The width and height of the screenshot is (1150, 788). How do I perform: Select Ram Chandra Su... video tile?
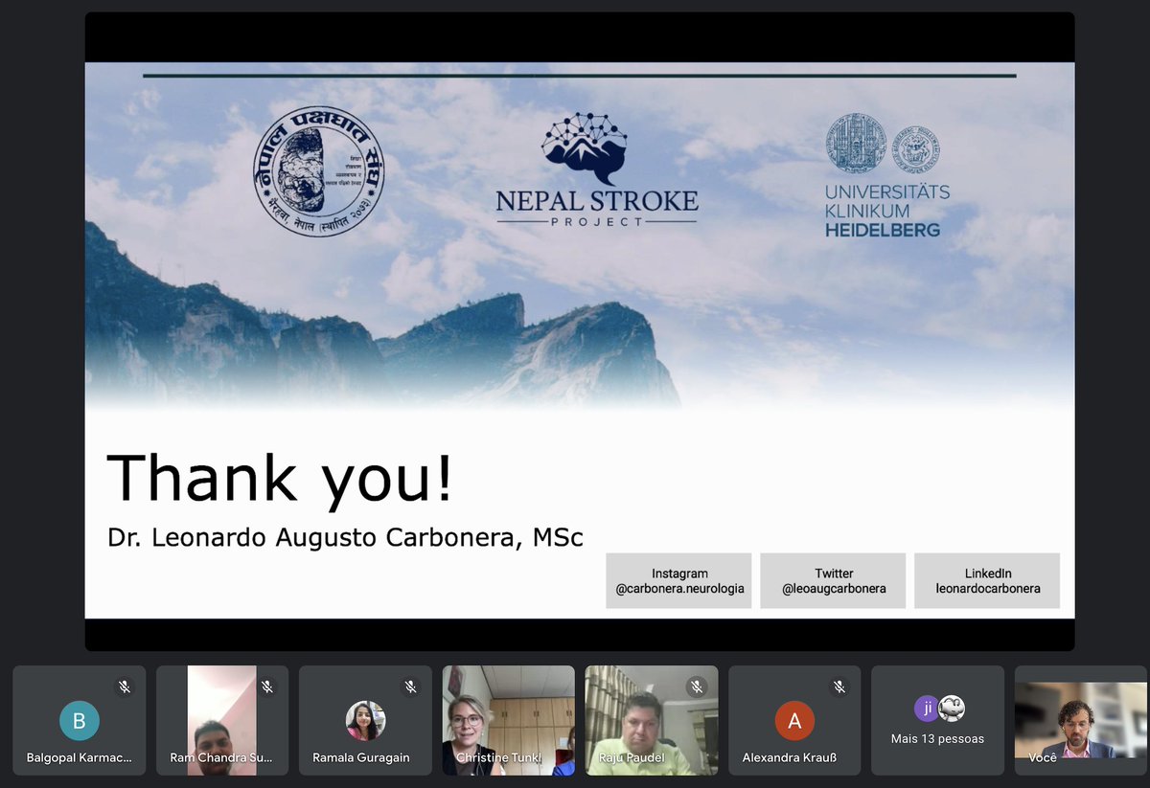click(222, 720)
